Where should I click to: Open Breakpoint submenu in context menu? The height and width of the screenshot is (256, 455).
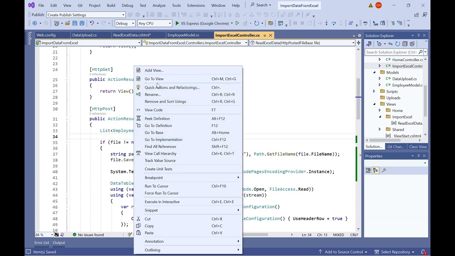(x=188, y=178)
